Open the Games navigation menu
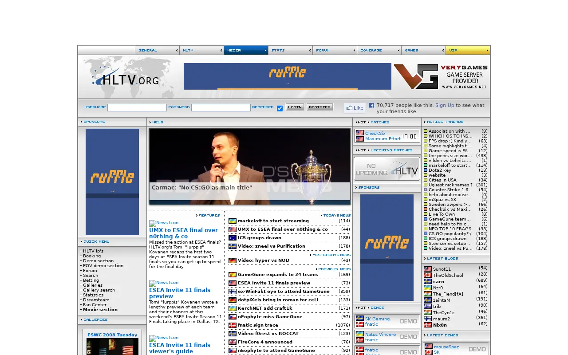Image resolution: width=568 pixels, height=355 pixels. click(424, 50)
